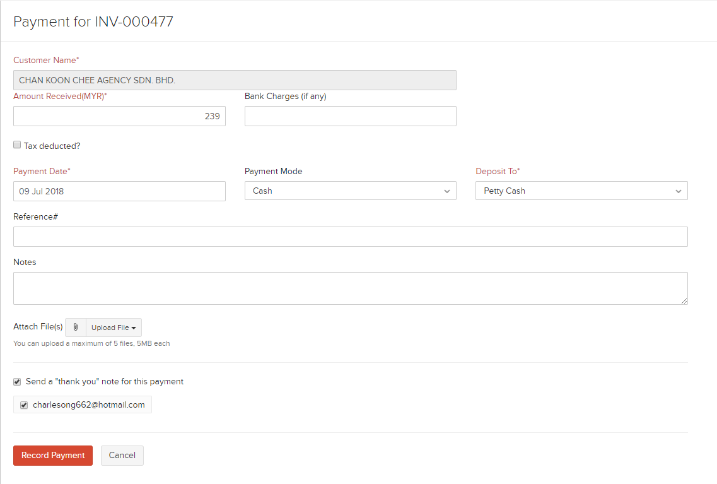Grab the Notes box resize handle
This screenshot has width=717, height=484.
[684, 301]
